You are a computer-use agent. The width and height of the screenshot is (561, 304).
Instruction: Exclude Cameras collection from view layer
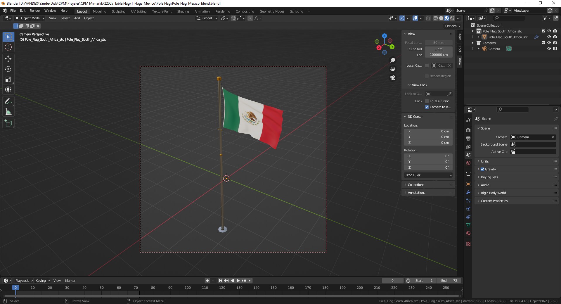[x=543, y=43]
